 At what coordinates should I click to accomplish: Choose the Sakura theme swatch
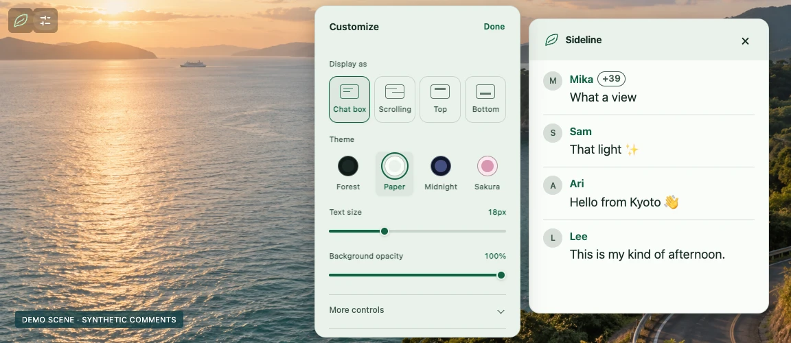[488, 174]
